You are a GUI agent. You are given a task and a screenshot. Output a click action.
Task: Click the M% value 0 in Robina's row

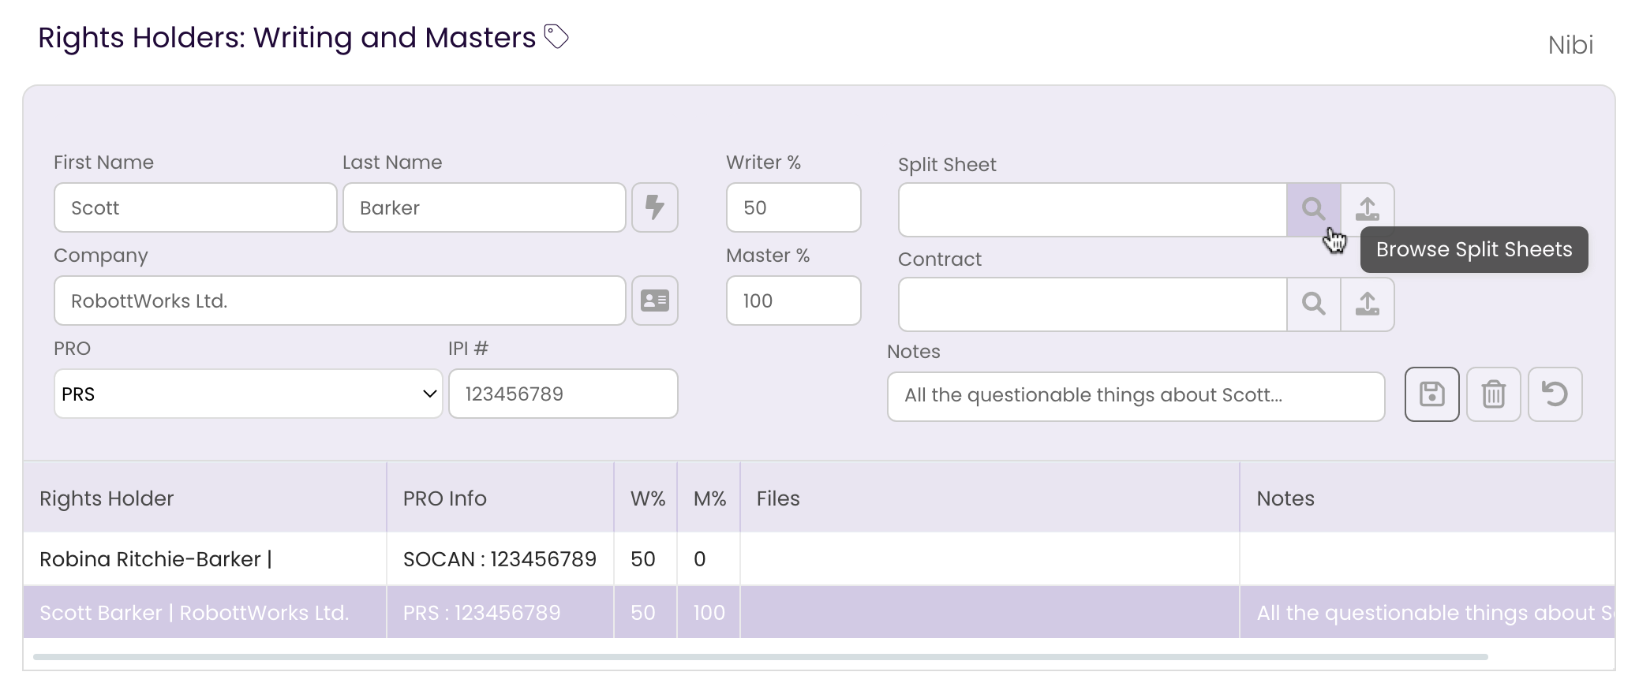pyautogui.click(x=709, y=559)
